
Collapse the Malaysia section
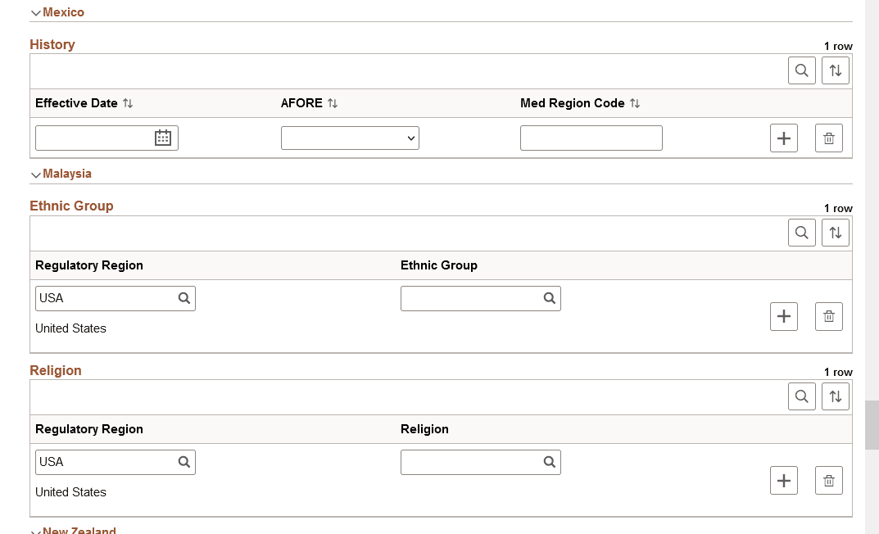[x=35, y=174]
